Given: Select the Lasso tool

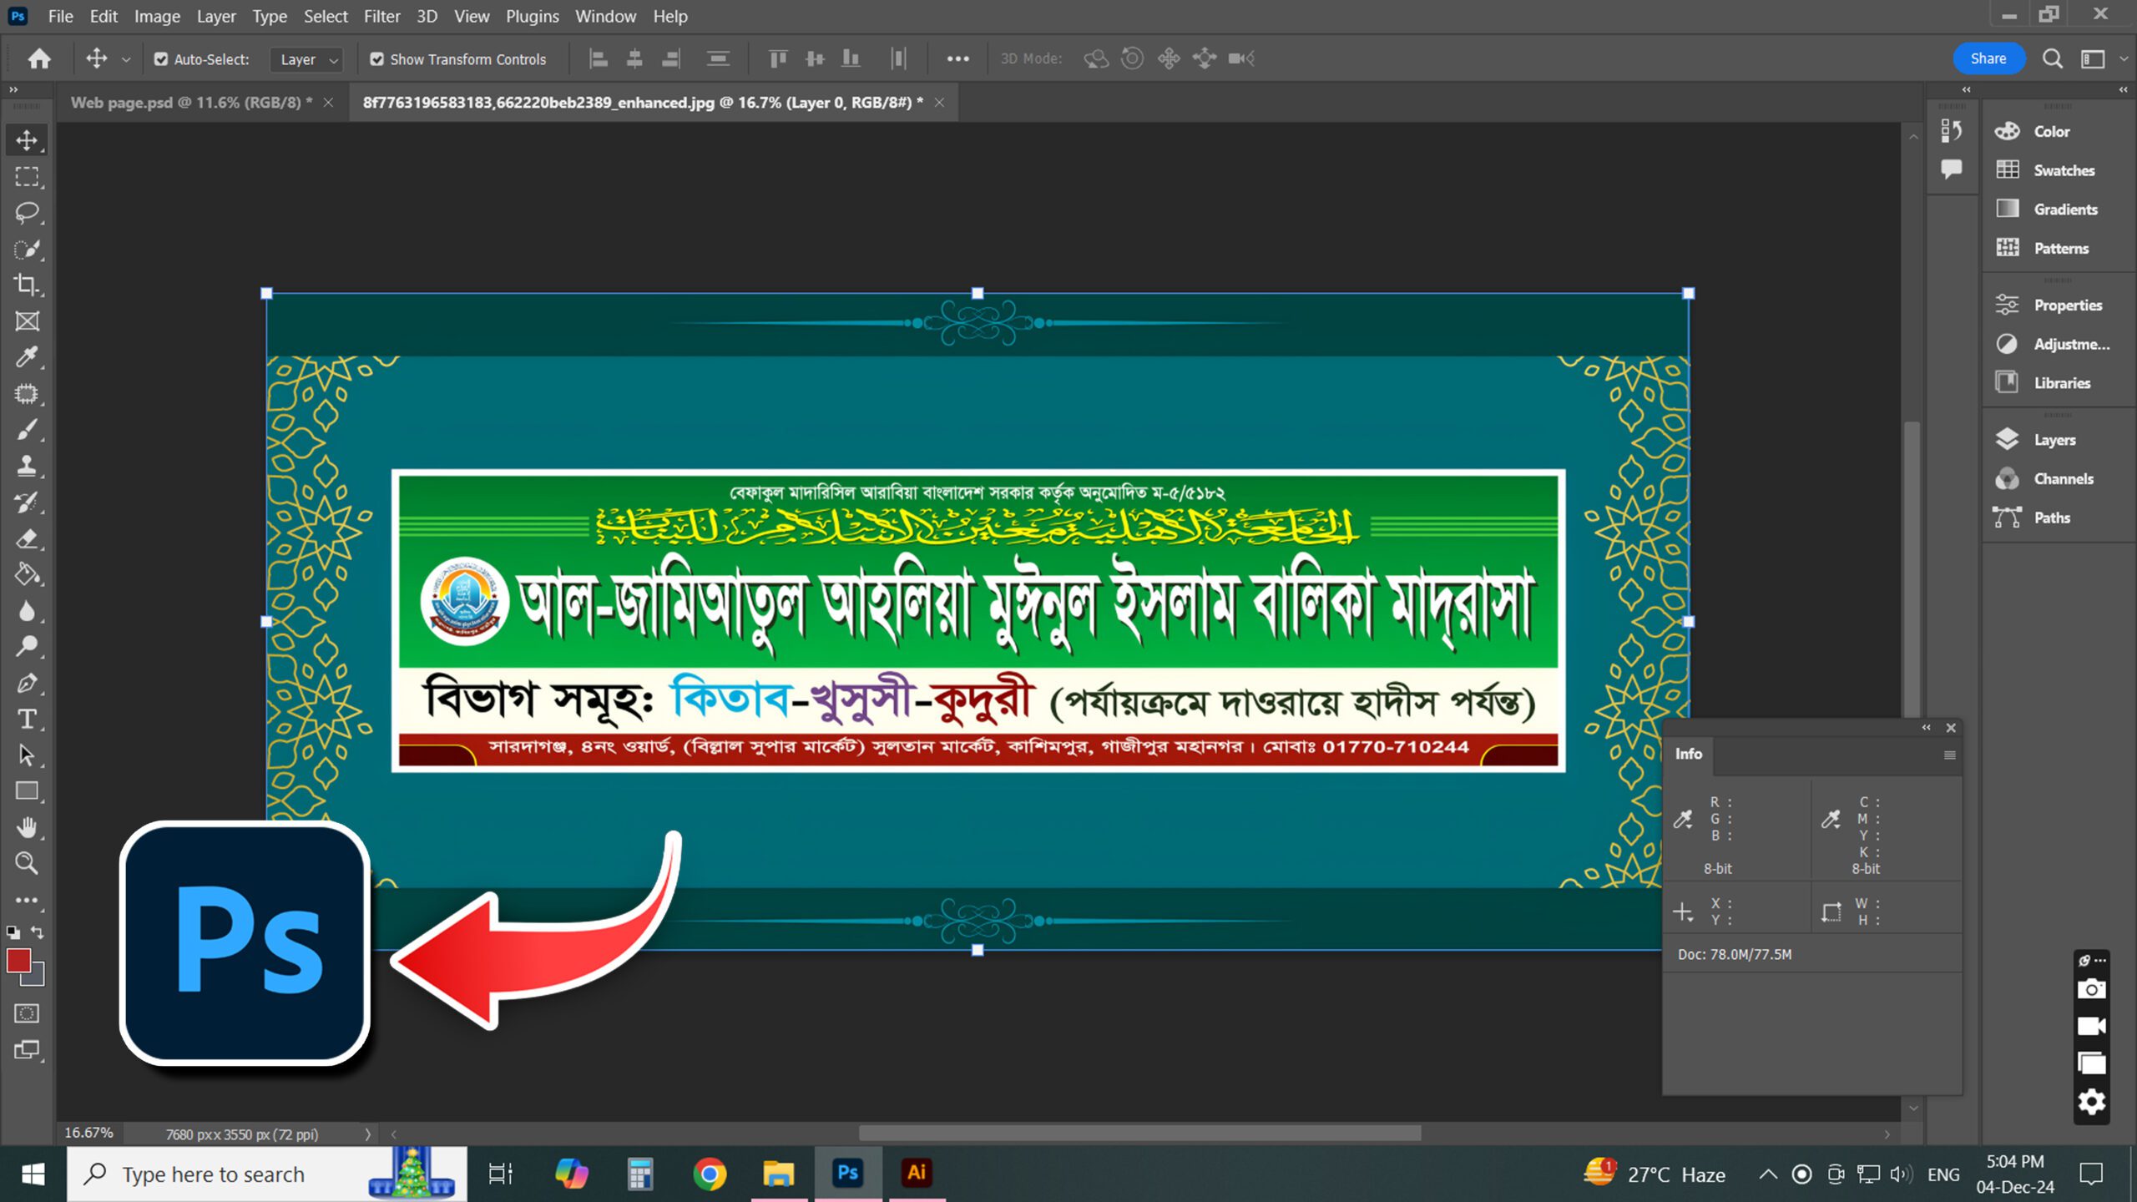Looking at the screenshot, I should pos(27,213).
